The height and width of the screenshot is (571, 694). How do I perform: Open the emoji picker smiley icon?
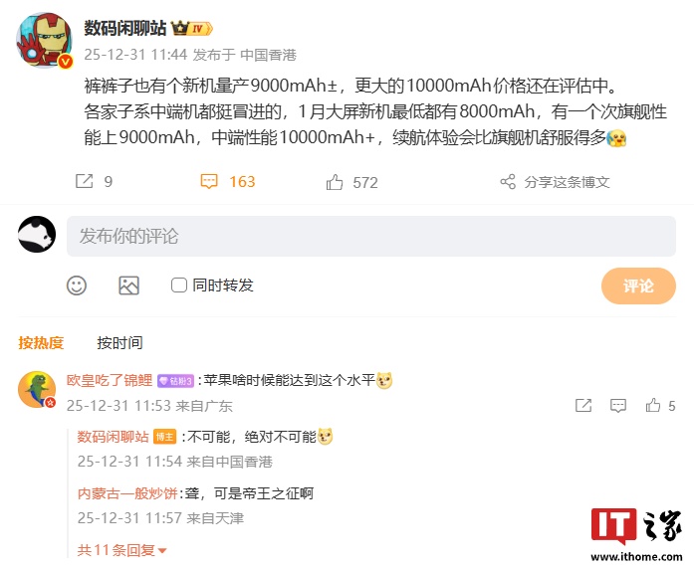click(x=77, y=285)
